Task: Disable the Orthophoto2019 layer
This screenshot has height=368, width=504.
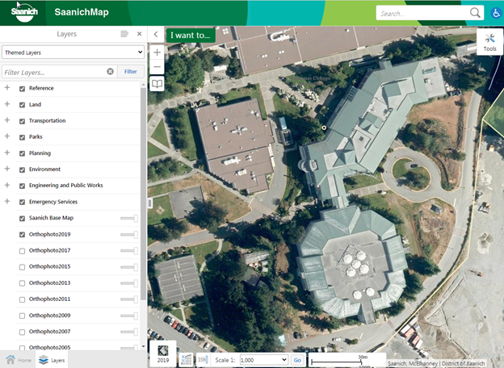Action: click(x=22, y=234)
